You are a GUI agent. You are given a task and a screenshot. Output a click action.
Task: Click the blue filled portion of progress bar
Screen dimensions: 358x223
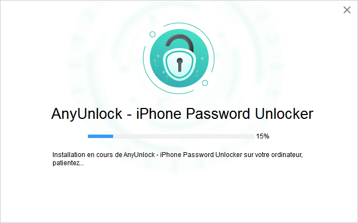(101, 136)
